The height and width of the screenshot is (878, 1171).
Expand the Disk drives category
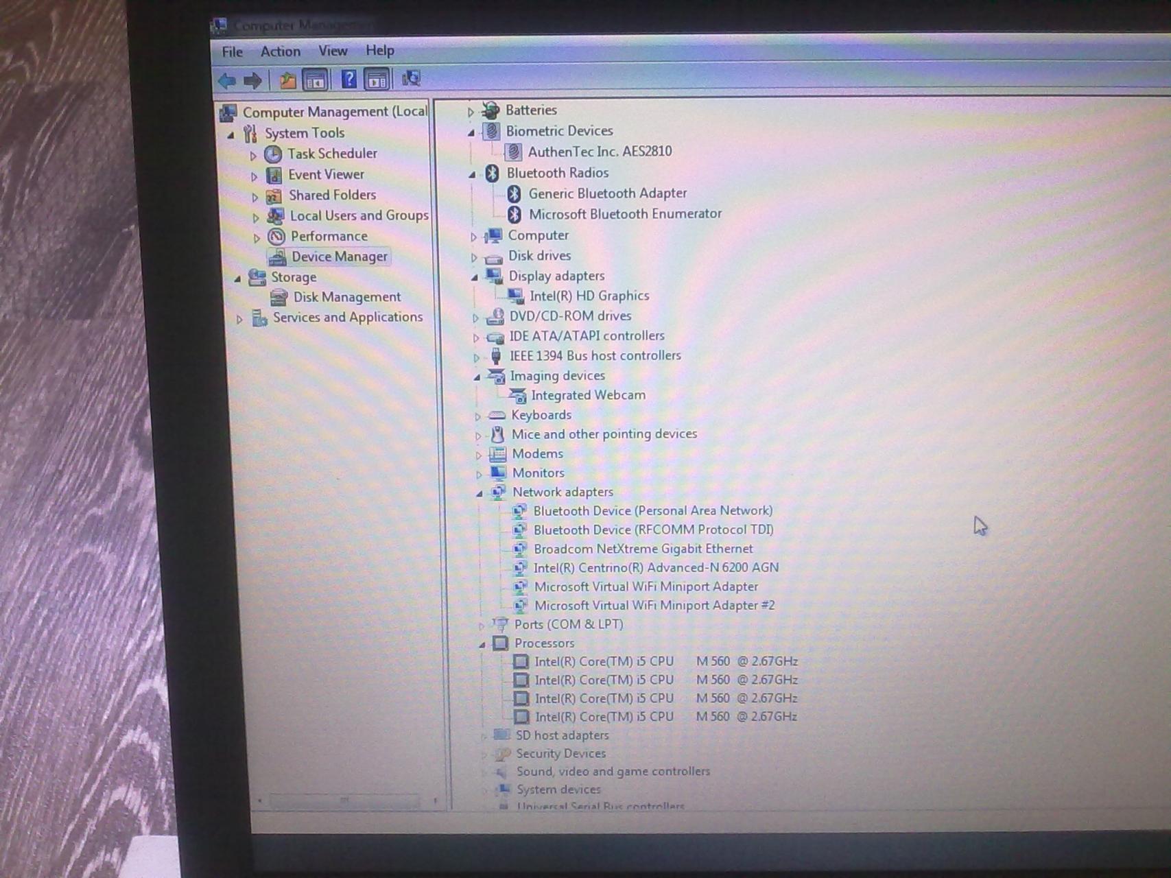474,257
